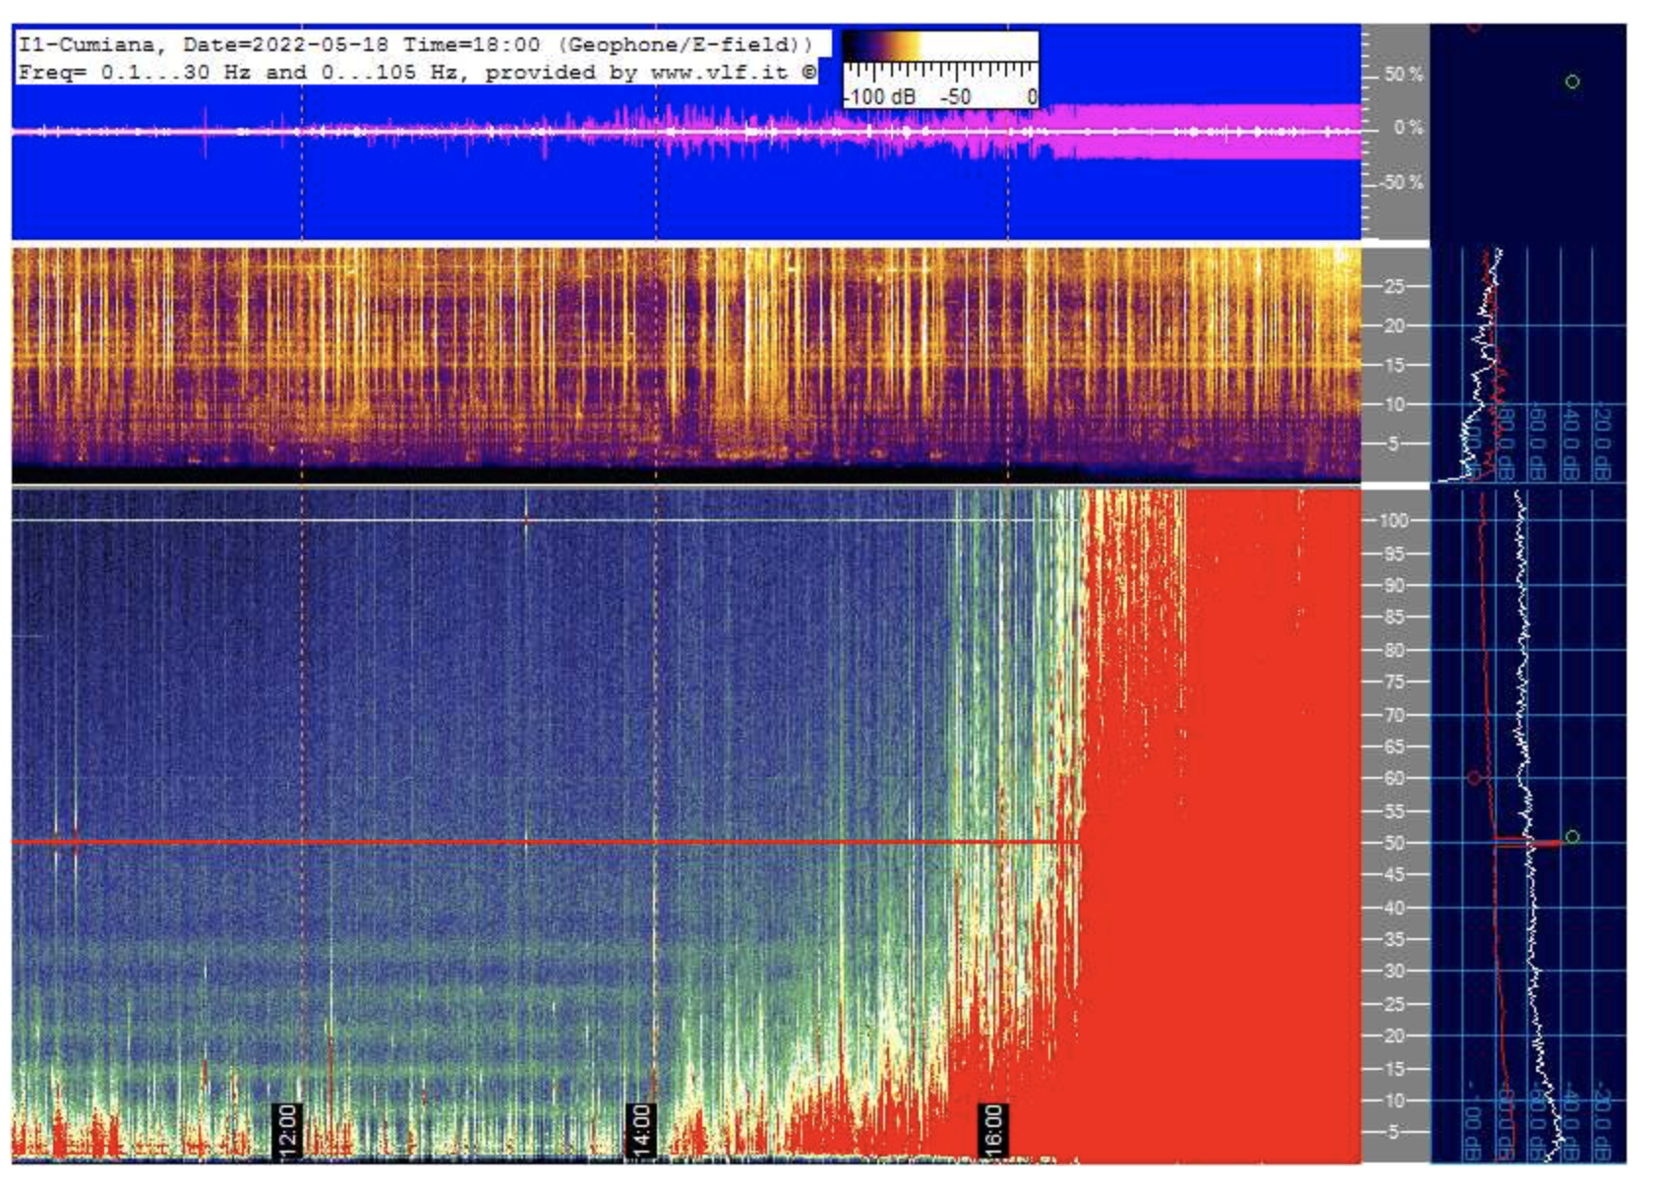This screenshot has height=1186, width=1668.
Task: Click the 20 Hz tick on the 0-30 Hz axis
Action: pos(1394,326)
